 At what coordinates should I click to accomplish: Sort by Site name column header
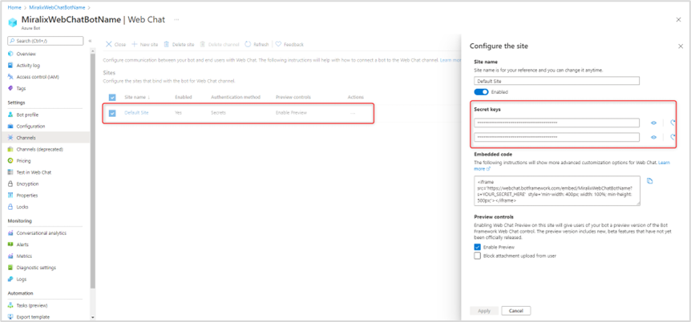click(138, 97)
